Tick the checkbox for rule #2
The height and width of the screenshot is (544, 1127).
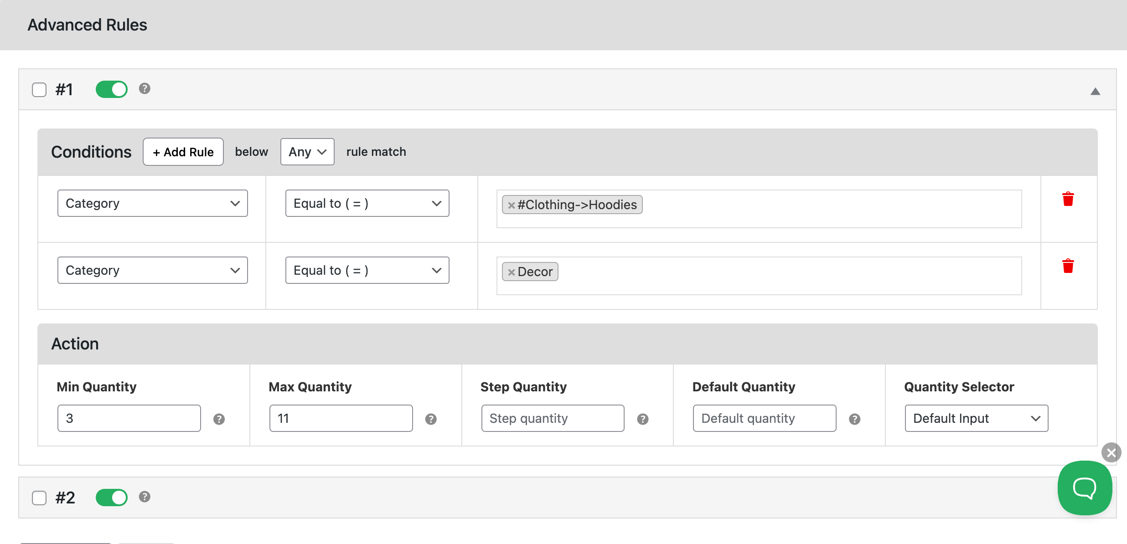pyautogui.click(x=39, y=498)
